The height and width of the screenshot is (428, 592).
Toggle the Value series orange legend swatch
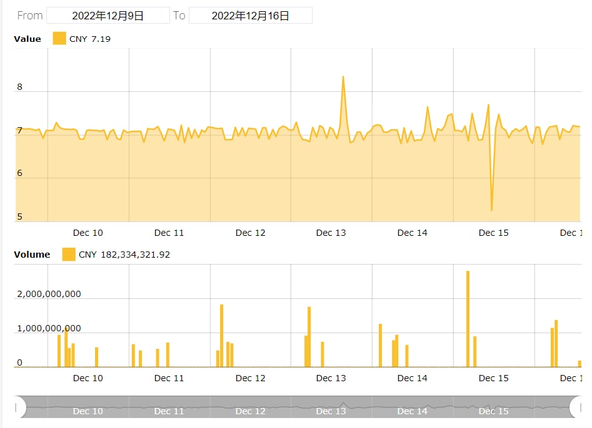pos(59,39)
